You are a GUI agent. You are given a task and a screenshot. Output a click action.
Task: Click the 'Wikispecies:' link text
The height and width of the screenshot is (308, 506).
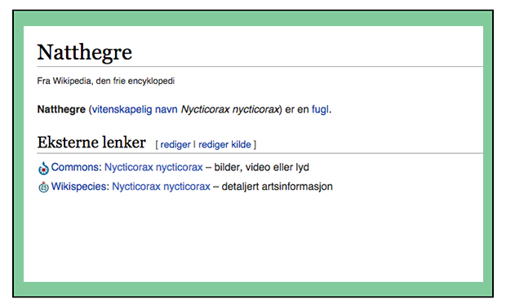[x=80, y=187]
